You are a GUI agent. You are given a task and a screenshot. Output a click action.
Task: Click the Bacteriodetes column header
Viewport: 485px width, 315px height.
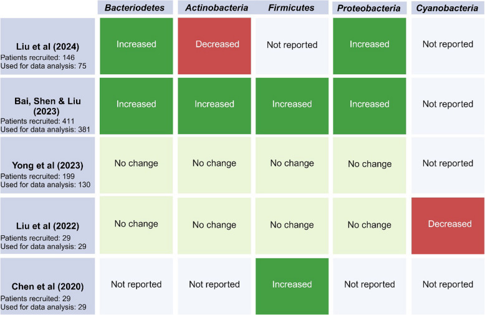(136, 8)
